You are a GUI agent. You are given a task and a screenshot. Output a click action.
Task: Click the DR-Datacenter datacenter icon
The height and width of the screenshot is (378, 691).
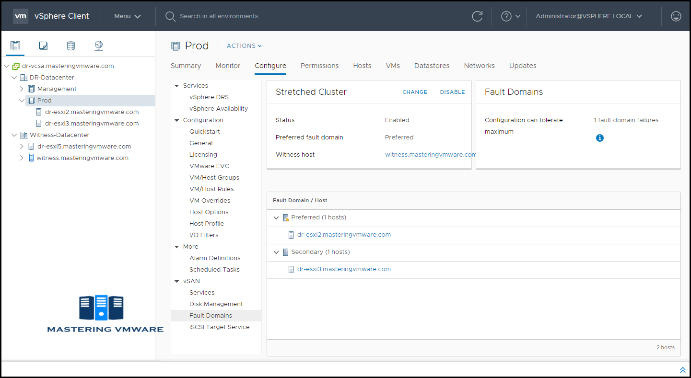tap(23, 78)
